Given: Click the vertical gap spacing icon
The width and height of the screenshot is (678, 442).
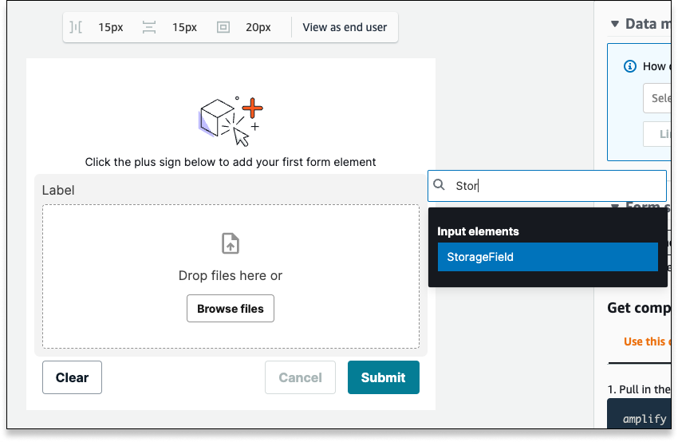Looking at the screenshot, I should [148, 28].
